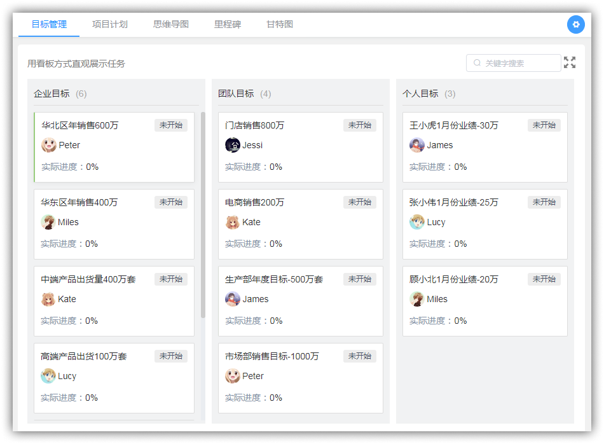This screenshot has height=444, width=604.
Task: Open the 顾小北1月份业绩-20万 goal title
Action: pos(454,279)
